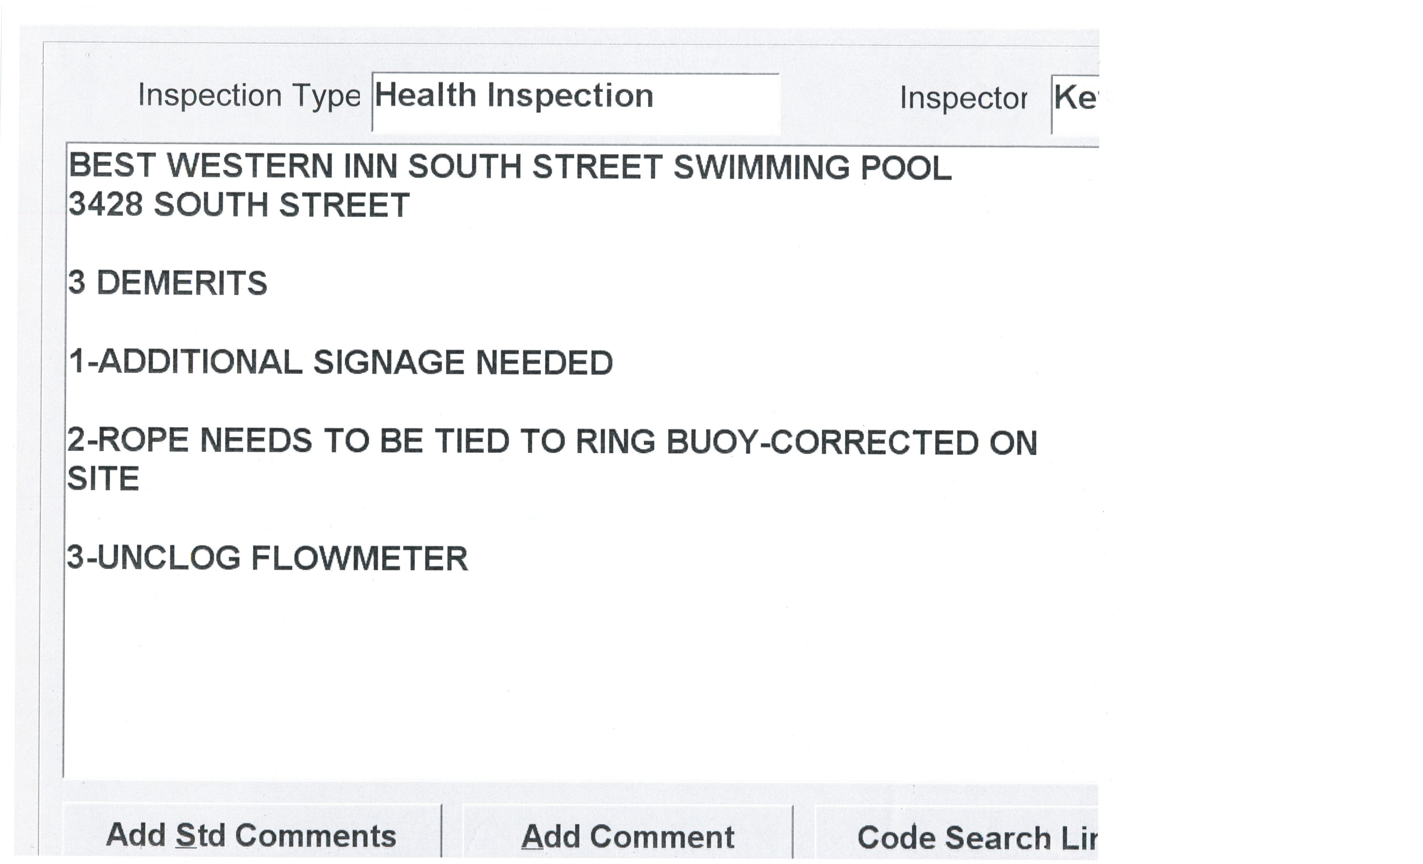Click the 2-ROPE NEEDS TO BE TIED line

pyautogui.click(x=552, y=442)
